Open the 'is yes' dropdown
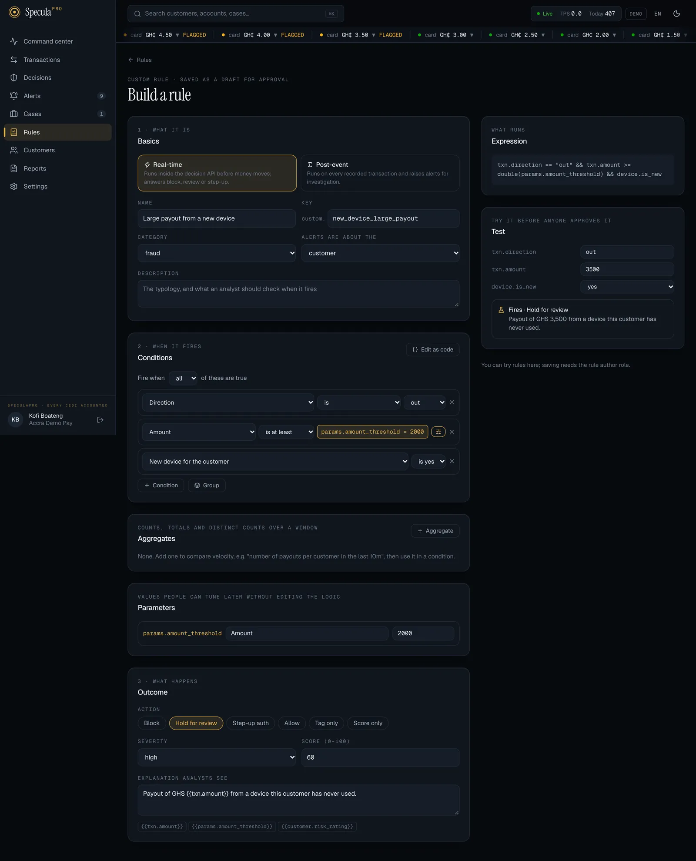 click(428, 462)
